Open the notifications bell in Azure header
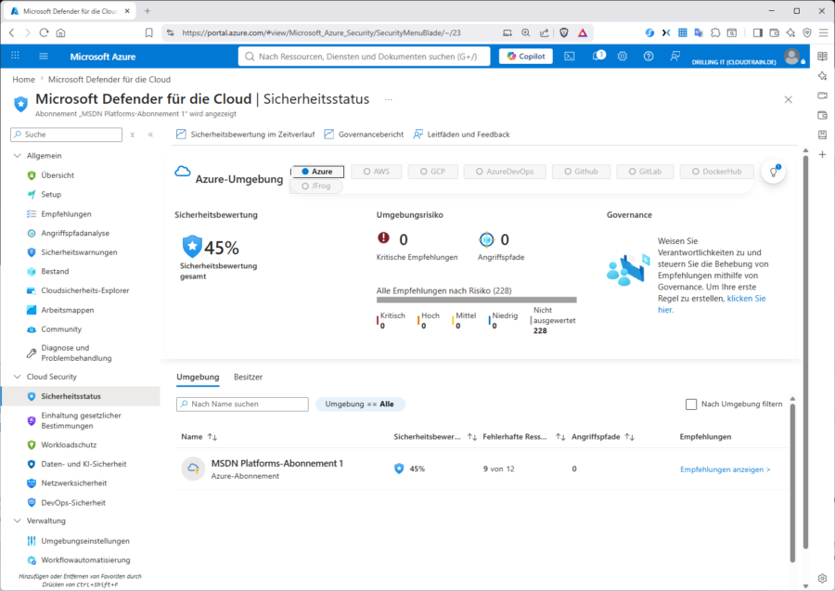 coord(597,56)
